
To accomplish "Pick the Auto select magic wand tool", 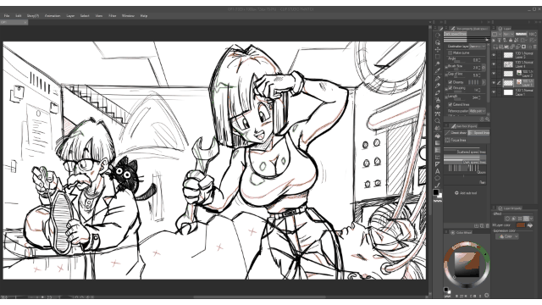I will point(437,64).
